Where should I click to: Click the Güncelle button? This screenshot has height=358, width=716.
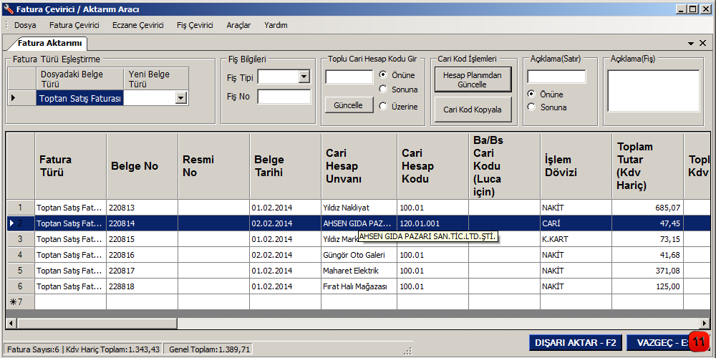pyautogui.click(x=349, y=105)
